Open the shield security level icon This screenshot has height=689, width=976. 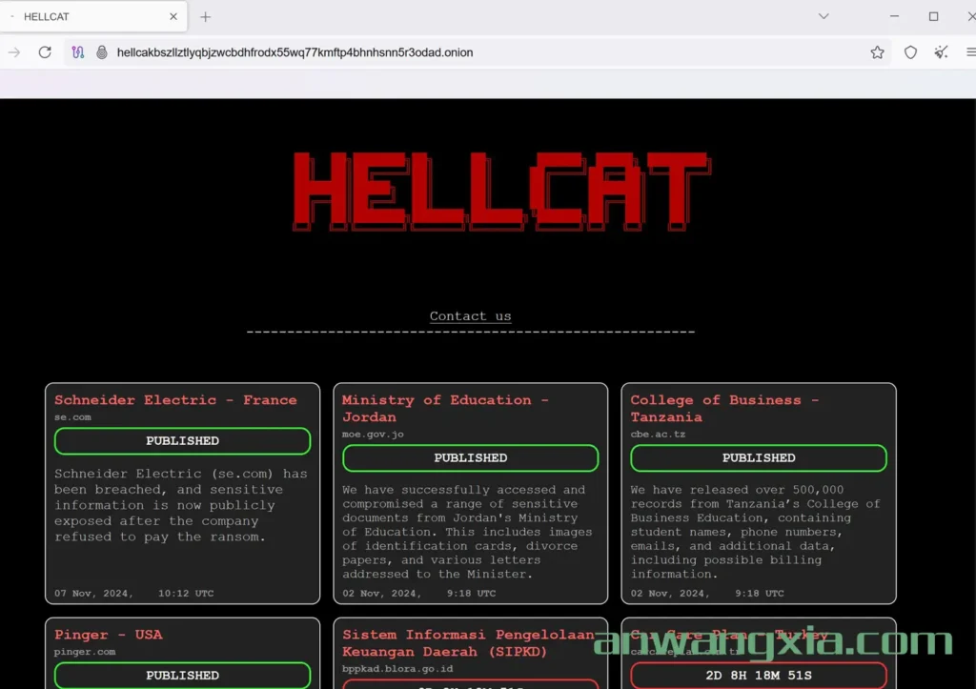point(910,52)
